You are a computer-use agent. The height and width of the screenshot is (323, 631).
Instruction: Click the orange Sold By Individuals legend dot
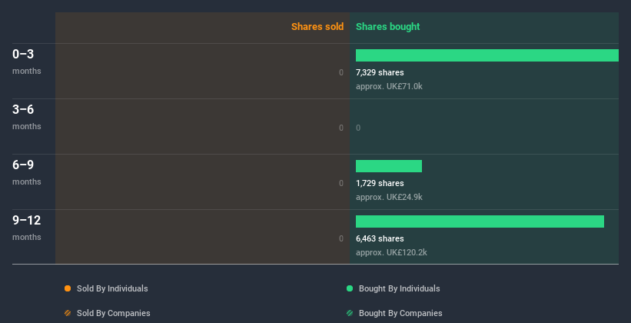click(68, 288)
